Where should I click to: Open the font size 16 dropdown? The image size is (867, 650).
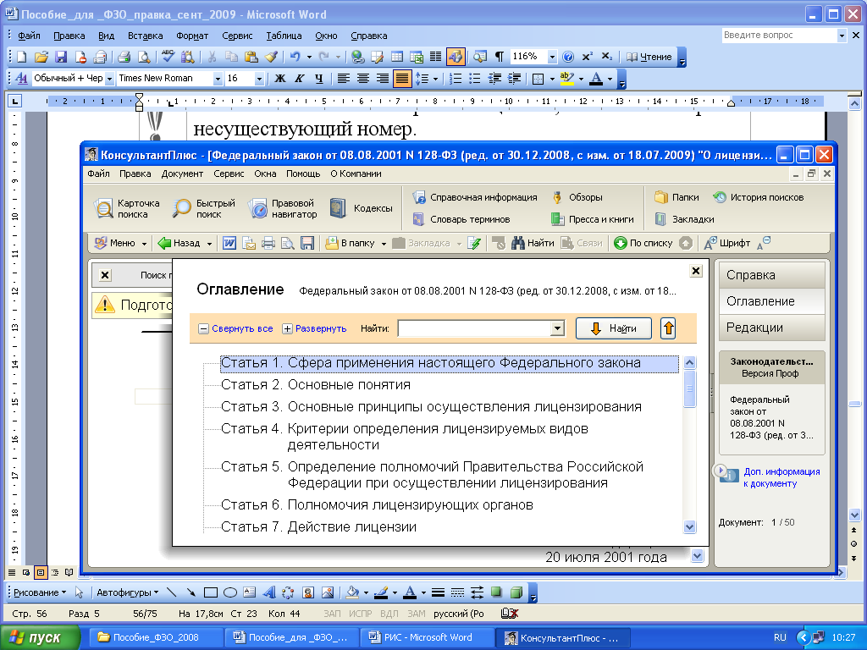pos(259,79)
